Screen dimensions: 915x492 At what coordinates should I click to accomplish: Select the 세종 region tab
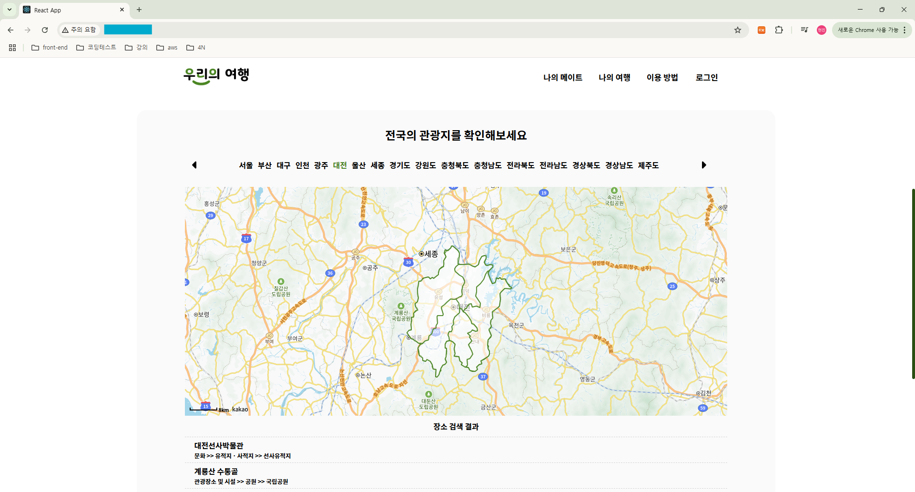click(x=377, y=165)
